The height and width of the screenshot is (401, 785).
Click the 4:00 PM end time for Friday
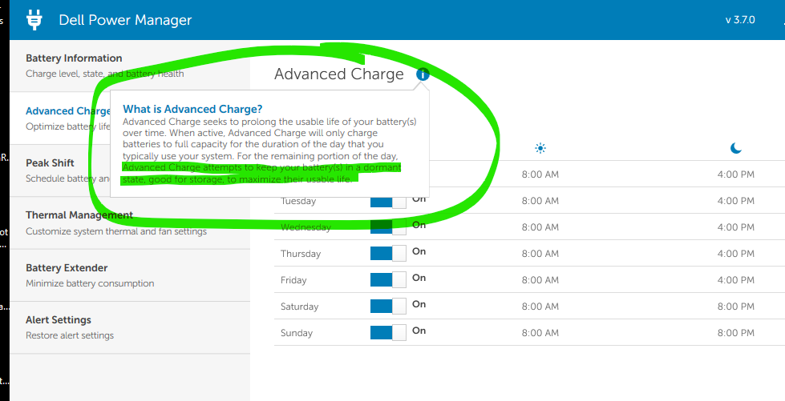[x=735, y=280]
